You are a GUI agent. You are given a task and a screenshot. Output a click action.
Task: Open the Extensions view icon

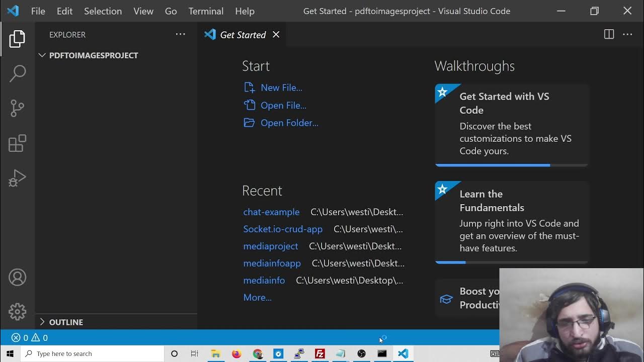[x=18, y=143]
